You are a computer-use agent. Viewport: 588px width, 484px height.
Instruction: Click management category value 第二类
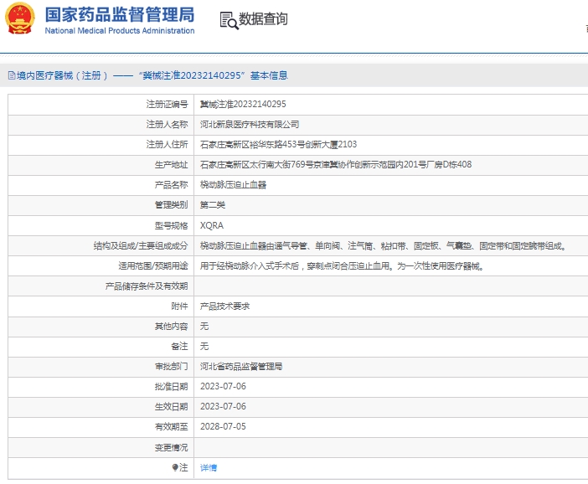tap(213, 205)
